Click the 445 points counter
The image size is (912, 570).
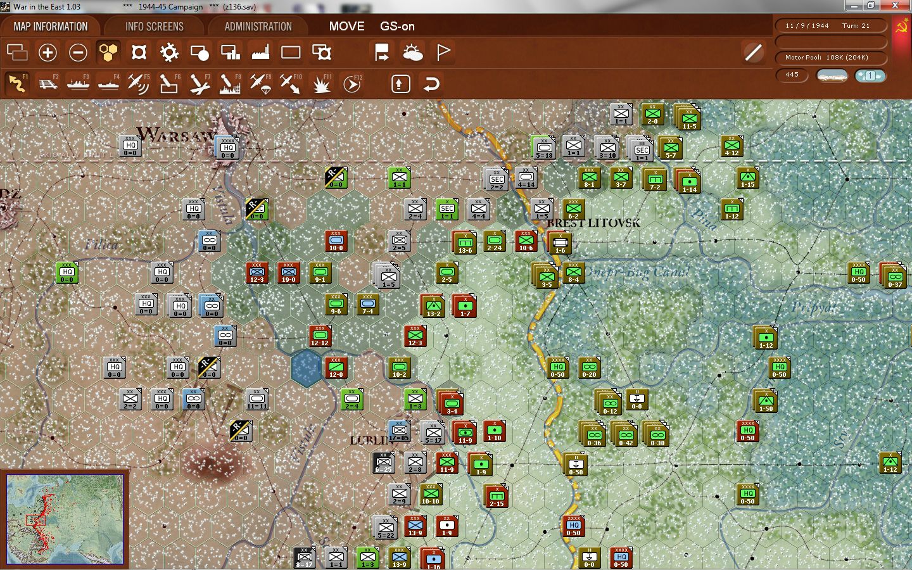792,75
